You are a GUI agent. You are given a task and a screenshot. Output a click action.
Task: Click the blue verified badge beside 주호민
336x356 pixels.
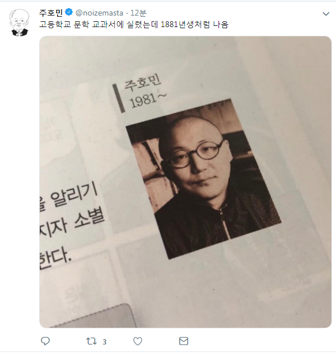point(69,13)
